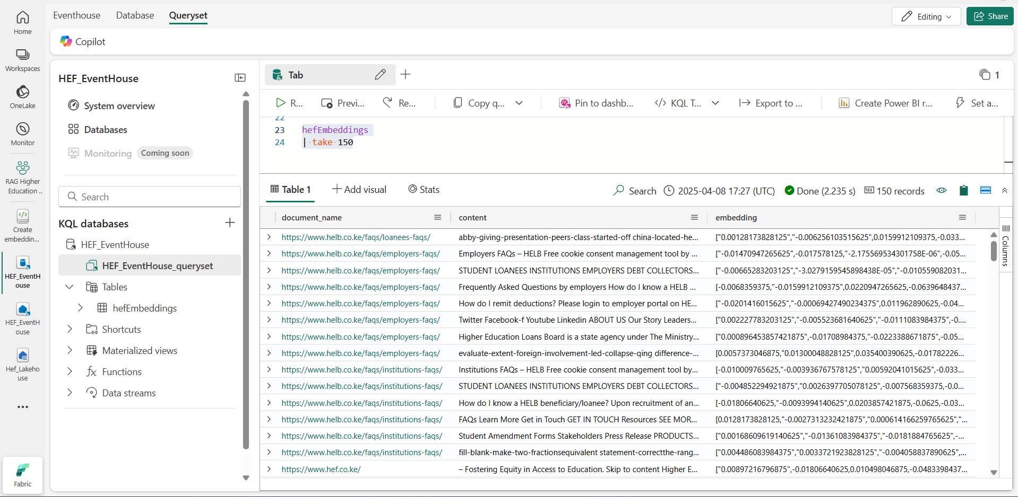Open Monitor from the left rail
This screenshot has height=497, width=1018.
coord(22,135)
